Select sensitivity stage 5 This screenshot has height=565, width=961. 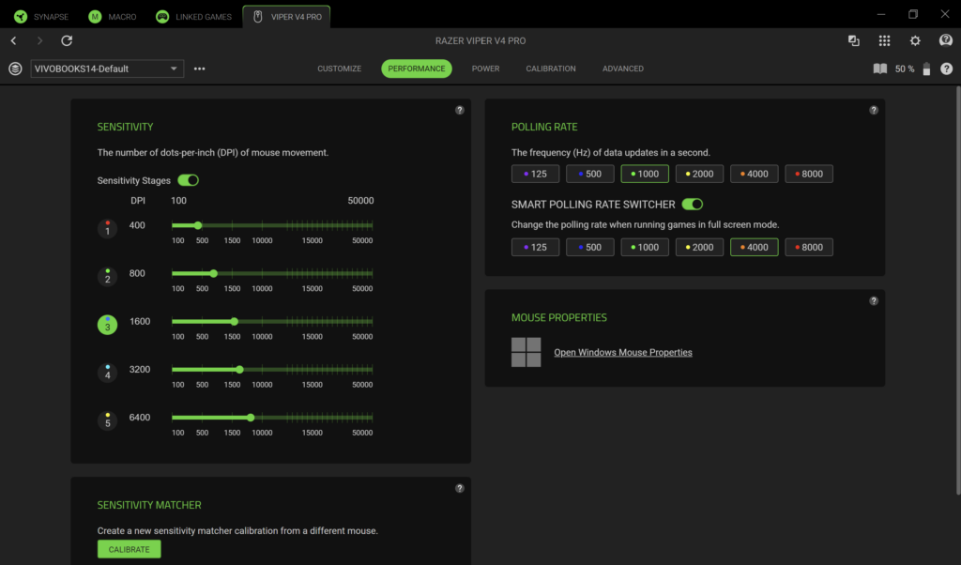click(x=107, y=420)
